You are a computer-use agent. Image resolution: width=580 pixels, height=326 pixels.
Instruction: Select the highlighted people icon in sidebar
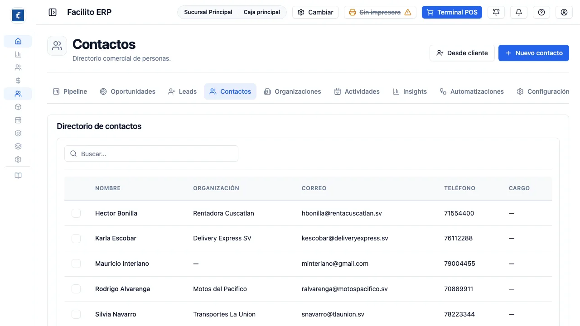coord(18,94)
